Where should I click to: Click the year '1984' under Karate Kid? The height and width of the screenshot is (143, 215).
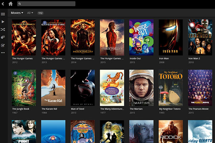[x=44, y=113]
